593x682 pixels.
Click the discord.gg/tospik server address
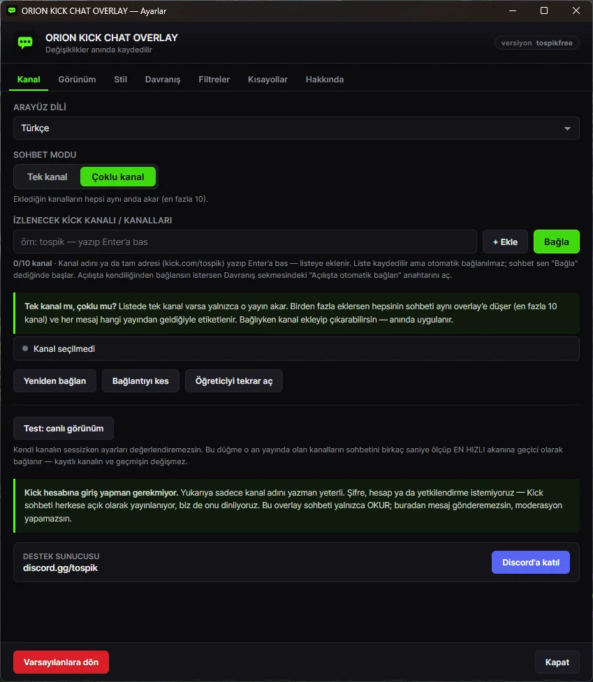click(60, 568)
